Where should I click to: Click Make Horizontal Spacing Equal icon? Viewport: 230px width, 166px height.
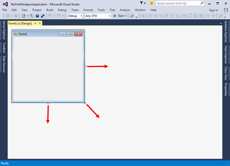pyautogui.click(x=208, y=16)
